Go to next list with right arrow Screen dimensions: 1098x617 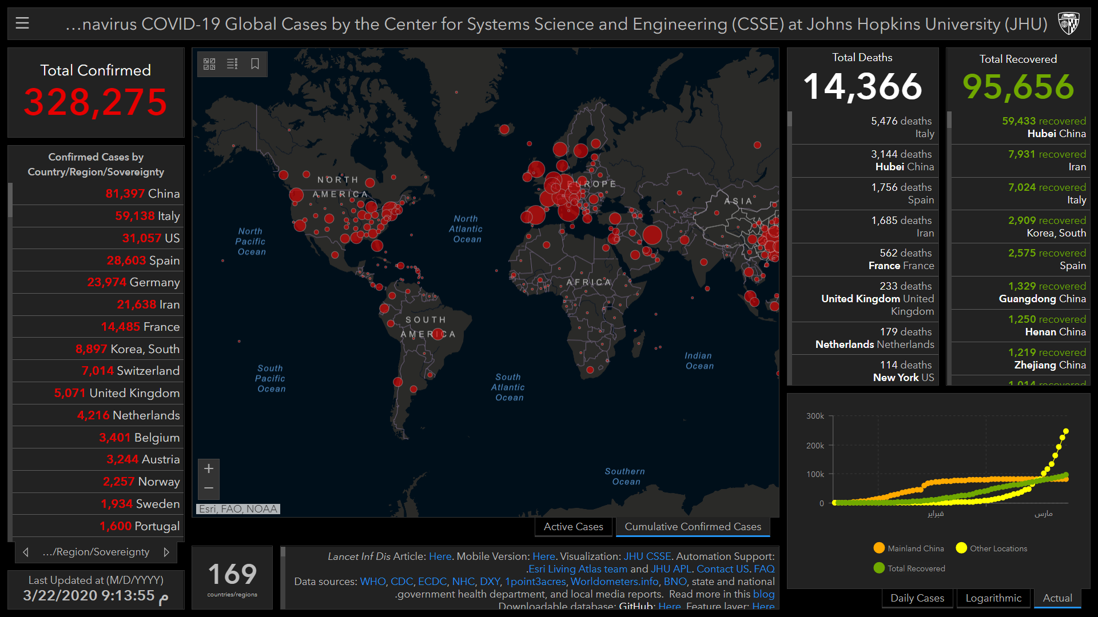click(x=166, y=552)
